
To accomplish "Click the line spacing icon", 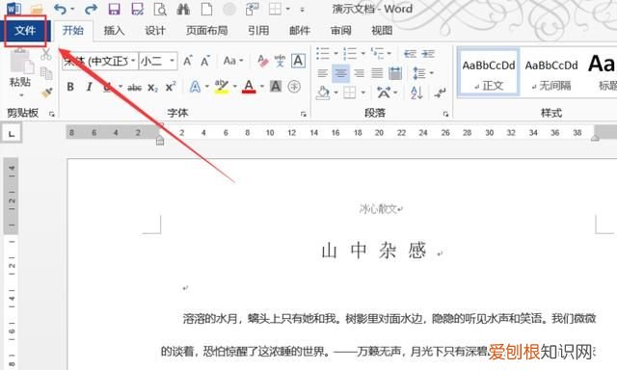I will point(418,73).
